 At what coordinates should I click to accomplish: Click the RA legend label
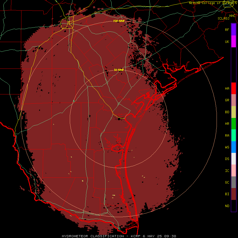click(227, 135)
